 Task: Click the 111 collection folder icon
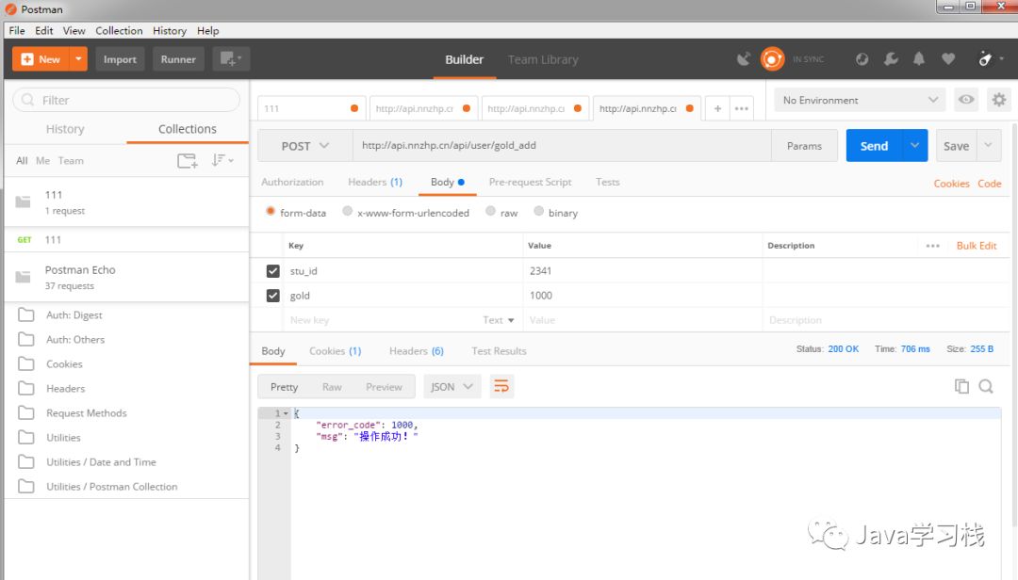[x=24, y=201]
